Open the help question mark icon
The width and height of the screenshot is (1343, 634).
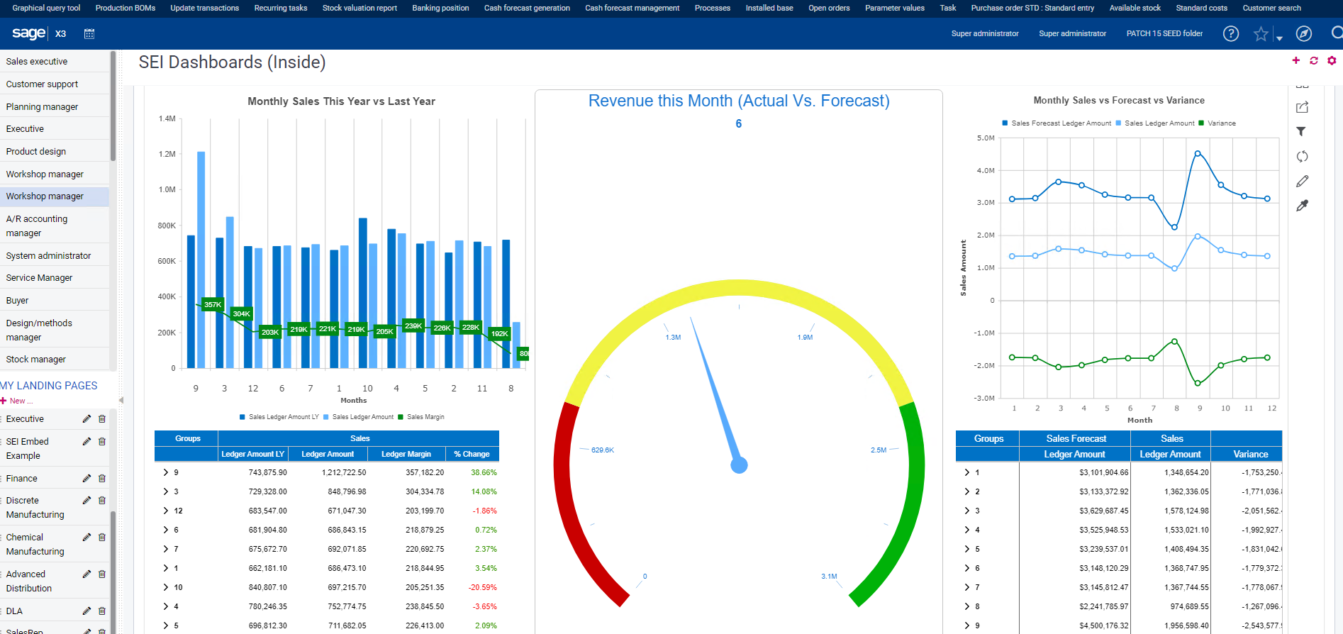(1231, 33)
